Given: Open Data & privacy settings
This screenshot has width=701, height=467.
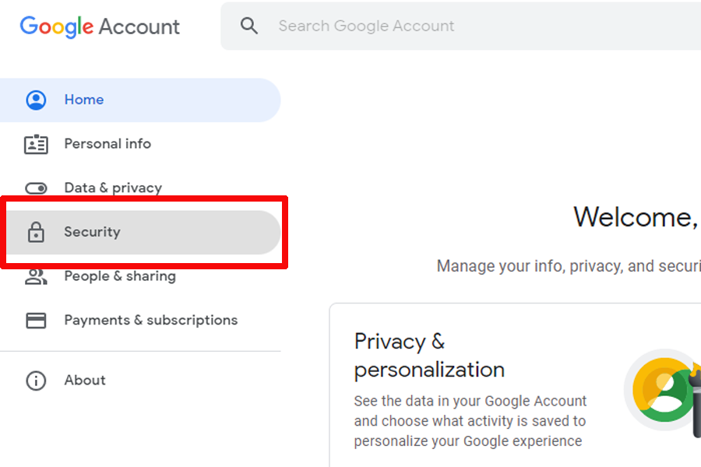Looking at the screenshot, I should click(x=113, y=188).
